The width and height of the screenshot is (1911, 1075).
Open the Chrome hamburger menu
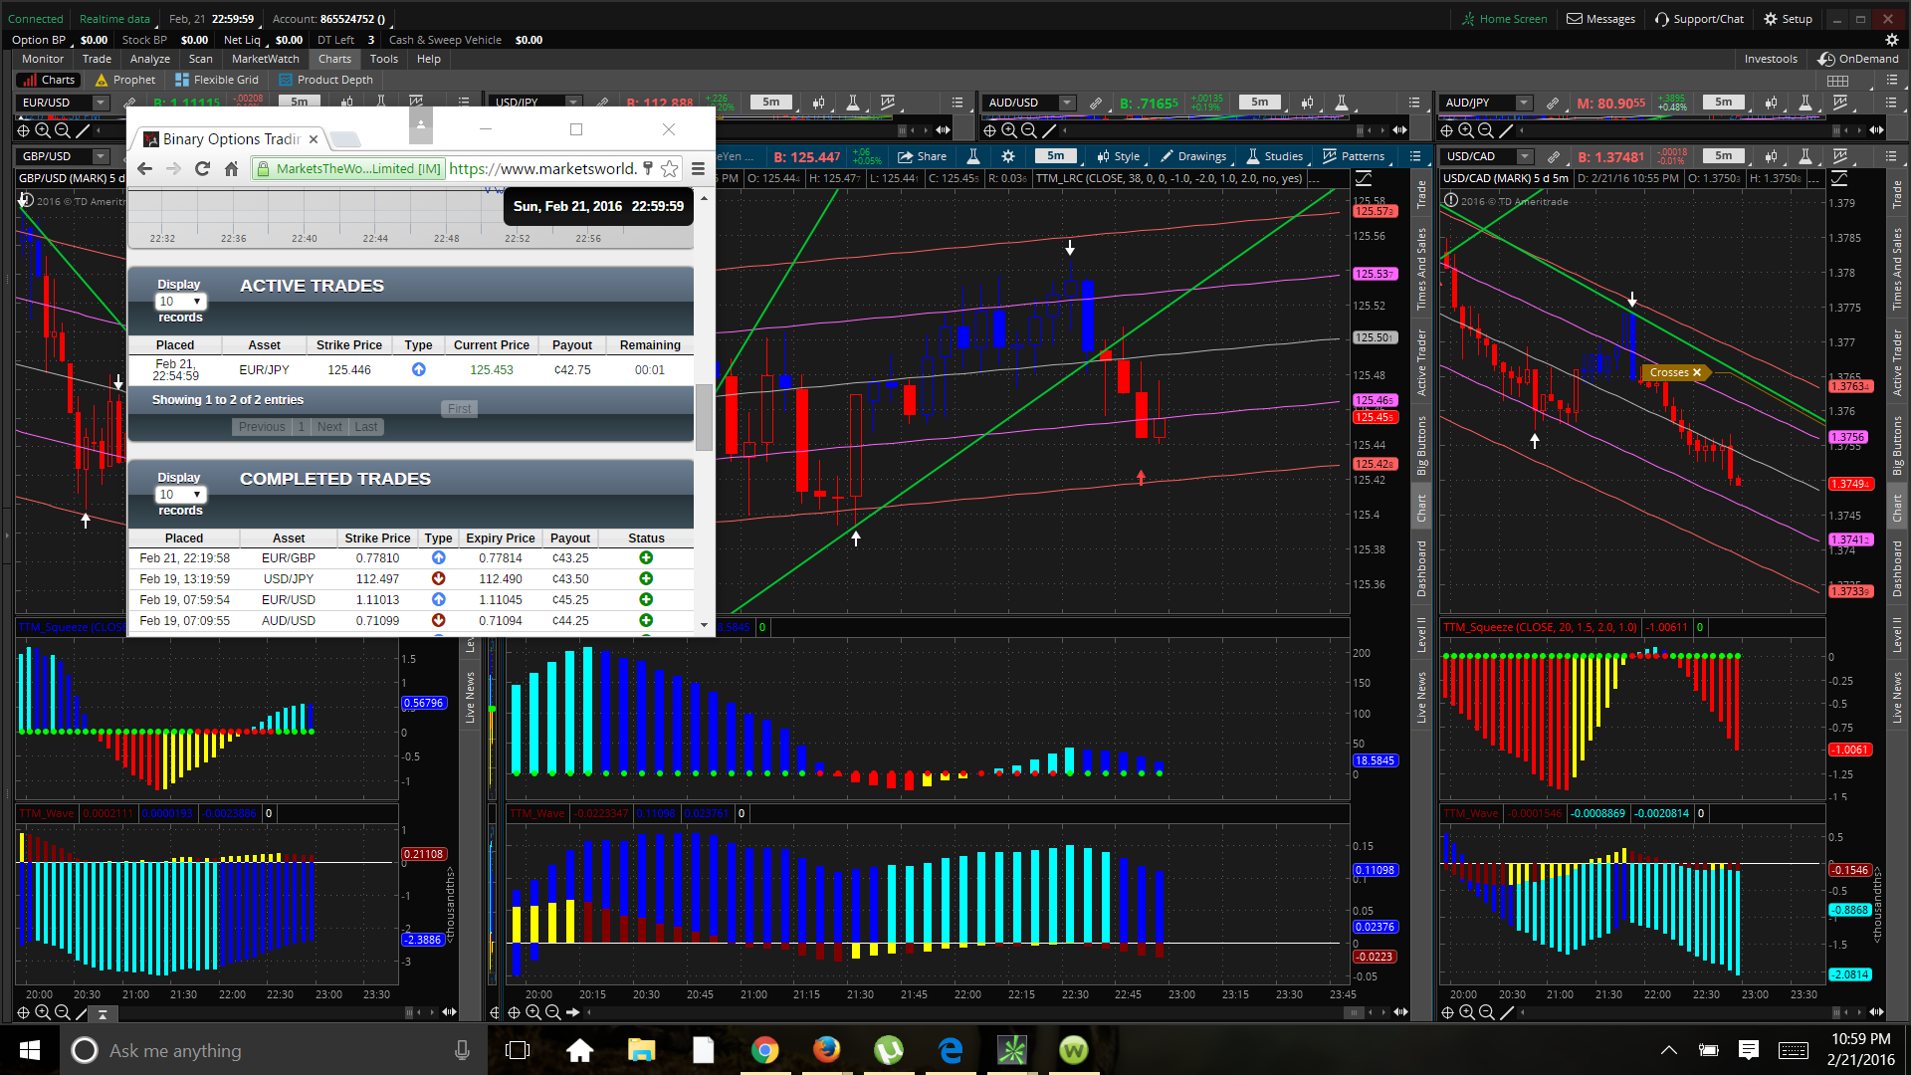point(698,169)
